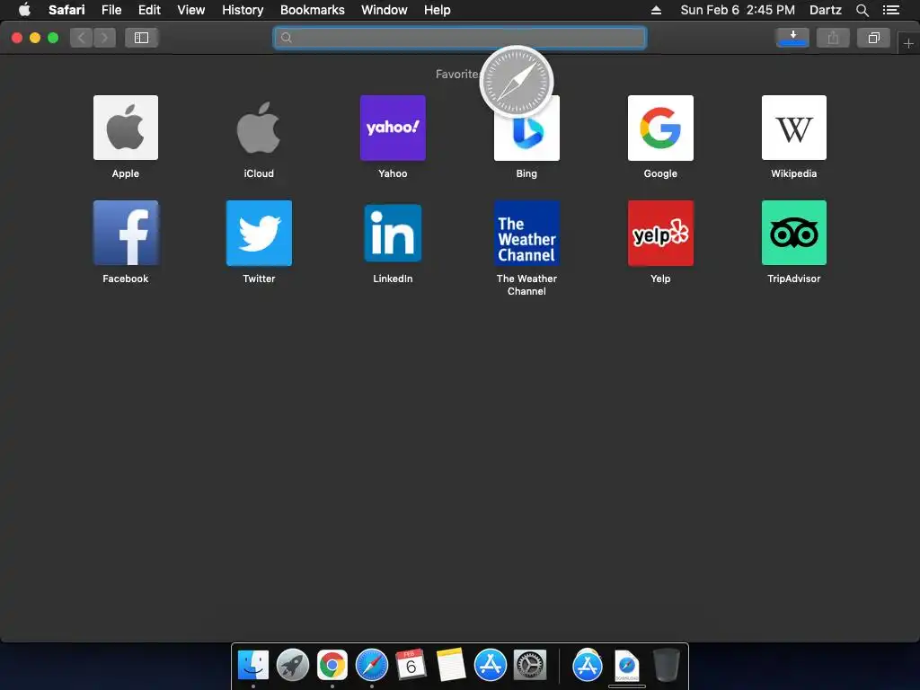Show the tab overview
Viewport: 920px width, 690px height.
[x=873, y=38]
